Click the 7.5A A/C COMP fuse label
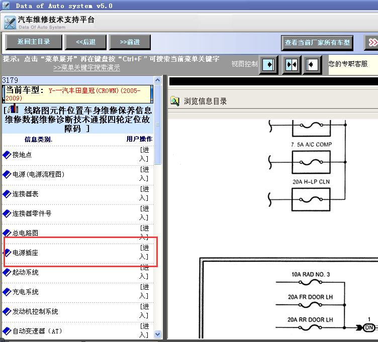 tap(311, 145)
